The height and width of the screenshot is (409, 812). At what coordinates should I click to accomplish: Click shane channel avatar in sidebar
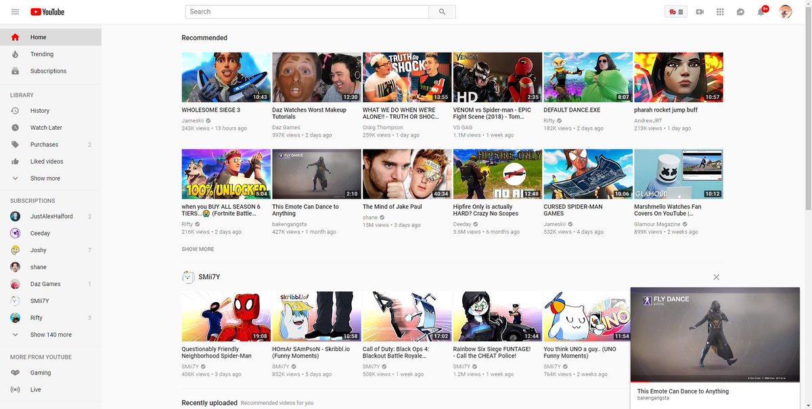[x=15, y=267]
